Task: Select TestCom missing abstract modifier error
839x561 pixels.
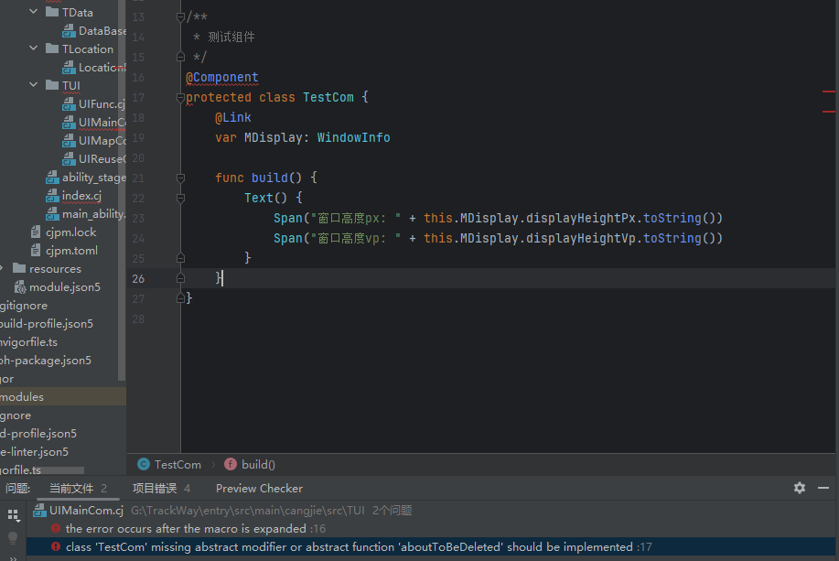Action: click(433, 546)
